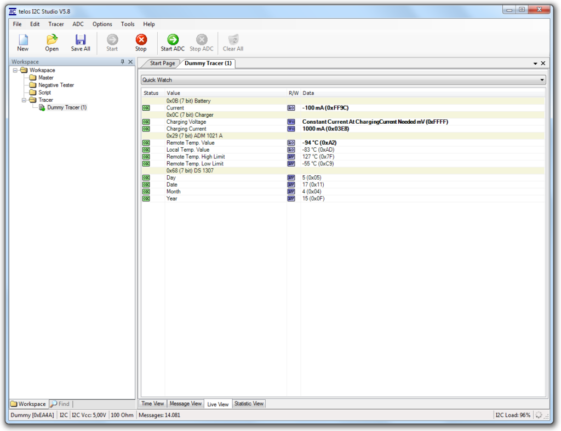561x431 pixels.
Task: Toggle the pin on the Workspace panel
Action: pyautogui.click(x=123, y=61)
